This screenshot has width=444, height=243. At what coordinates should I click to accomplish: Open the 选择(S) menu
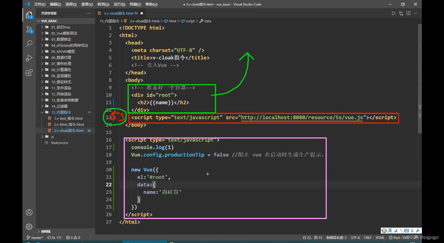(71, 4)
